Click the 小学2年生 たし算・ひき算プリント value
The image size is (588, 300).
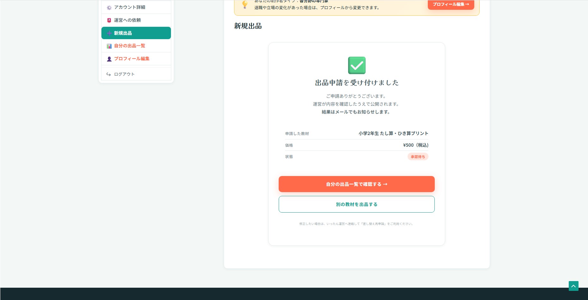(393, 133)
